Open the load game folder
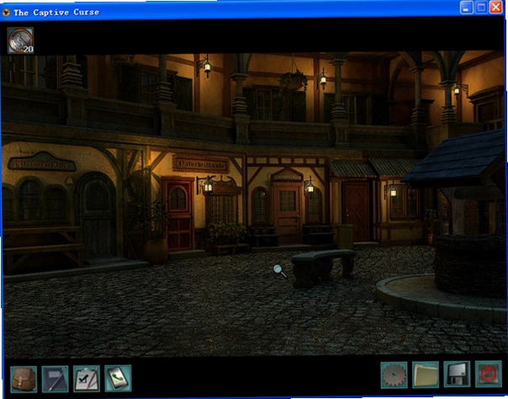This screenshot has width=508, height=399. tap(426, 375)
